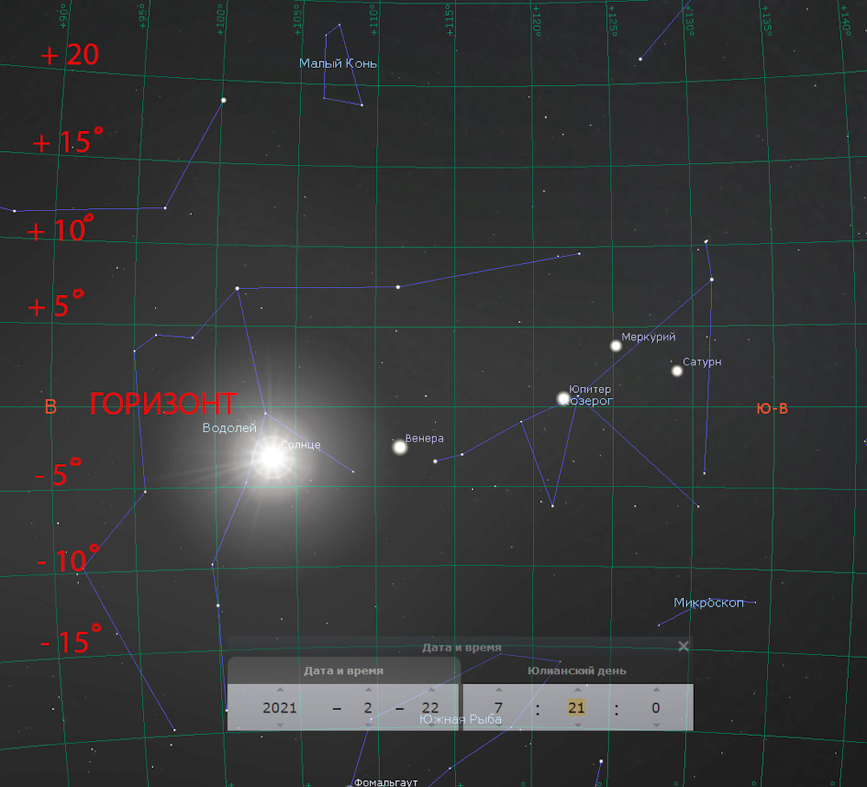Click the Малый Конь constellation label

[x=338, y=63]
